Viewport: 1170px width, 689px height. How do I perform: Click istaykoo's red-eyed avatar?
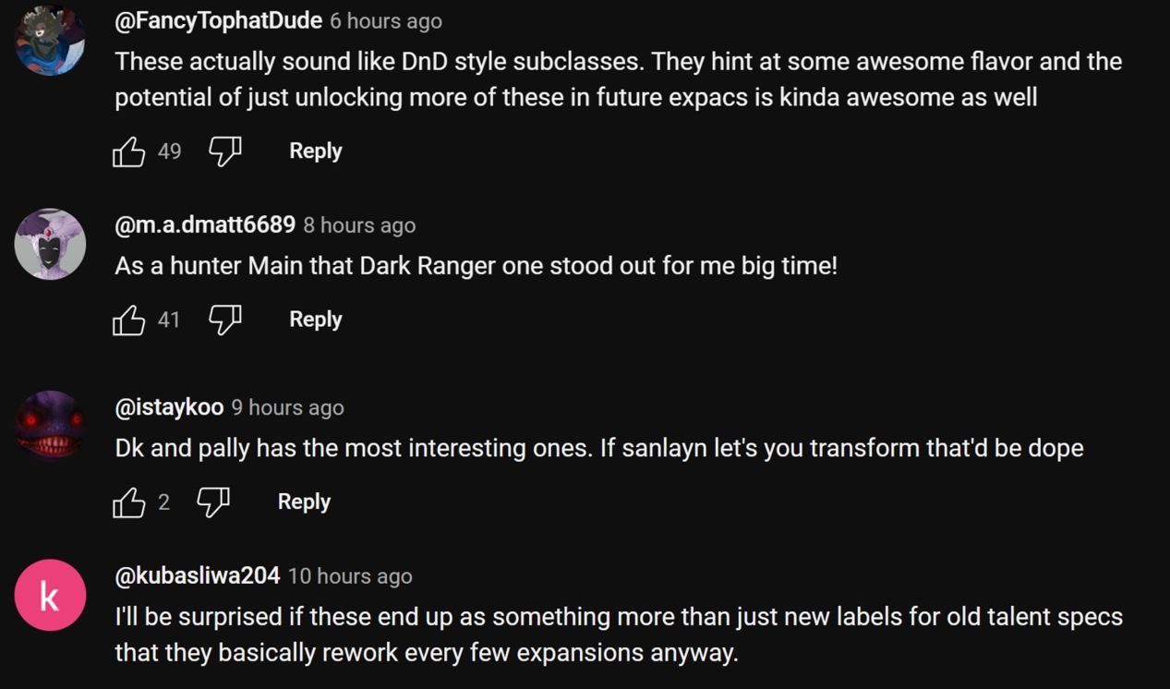click(50, 427)
